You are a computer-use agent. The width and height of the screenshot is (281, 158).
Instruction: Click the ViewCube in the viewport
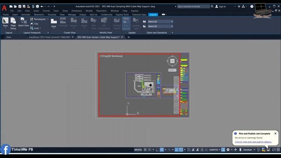[x=172, y=61]
